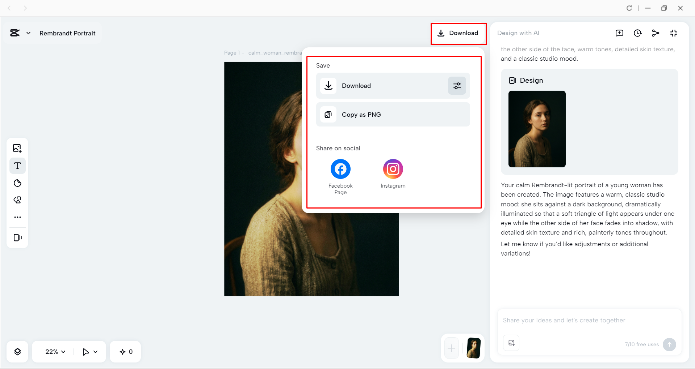
Task: Attach an image to the AI prompt
Action: (511, 343)
